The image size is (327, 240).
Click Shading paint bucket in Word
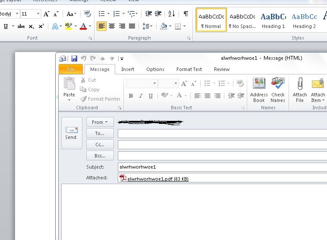click(x=163, y=26)
